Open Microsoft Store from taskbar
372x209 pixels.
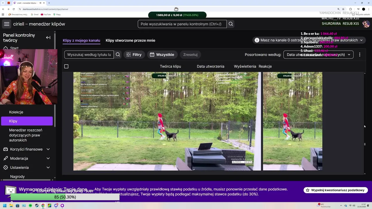[x=17, y=206]
